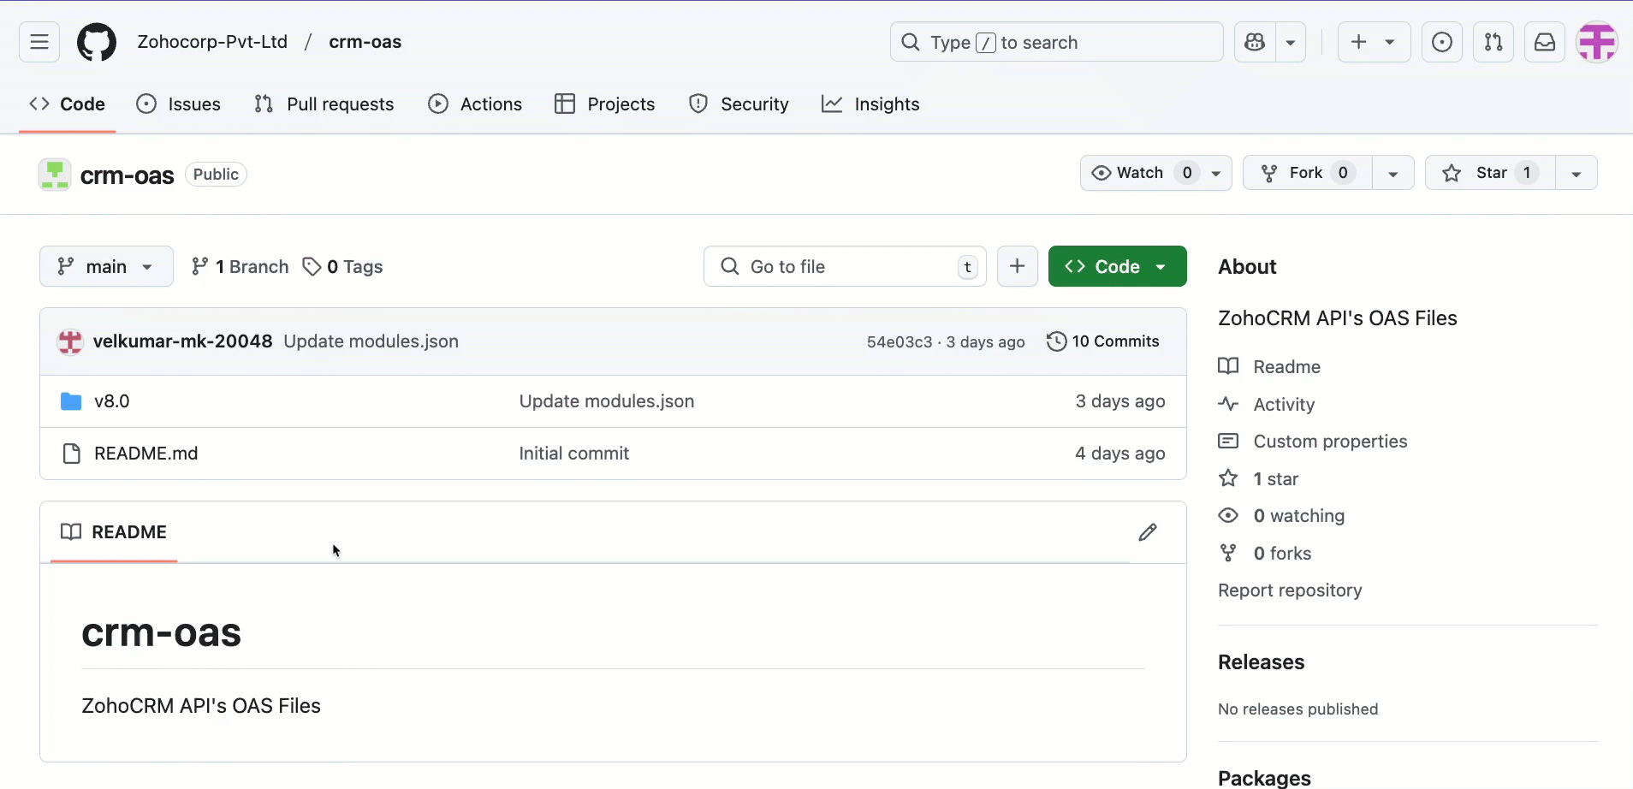Click the add file plus button
The height and width of the screenshot is (789, 1633).
pyautogui.click(x=1017, y=266)
